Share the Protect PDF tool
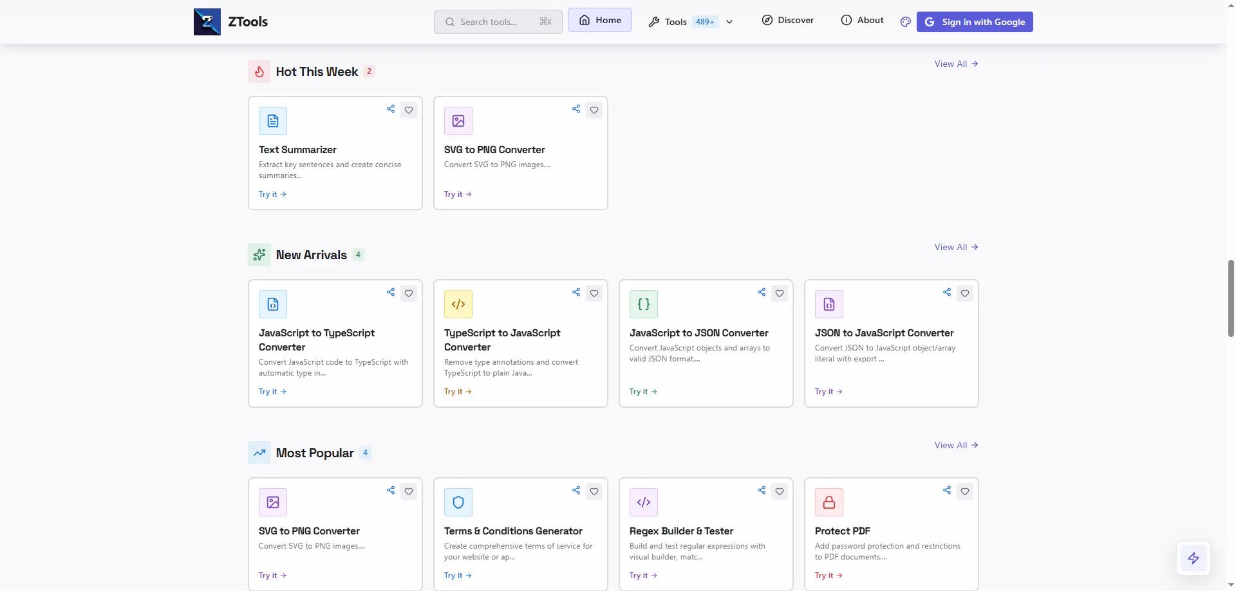Viewport: 1236px width, 591px height. 947,491
